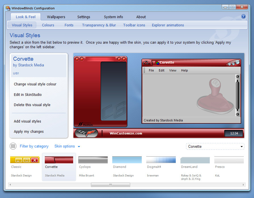This screenshot has height=198, width=254.
Task: Select the Fresco skin thumbnail
Action: [229, 160]
